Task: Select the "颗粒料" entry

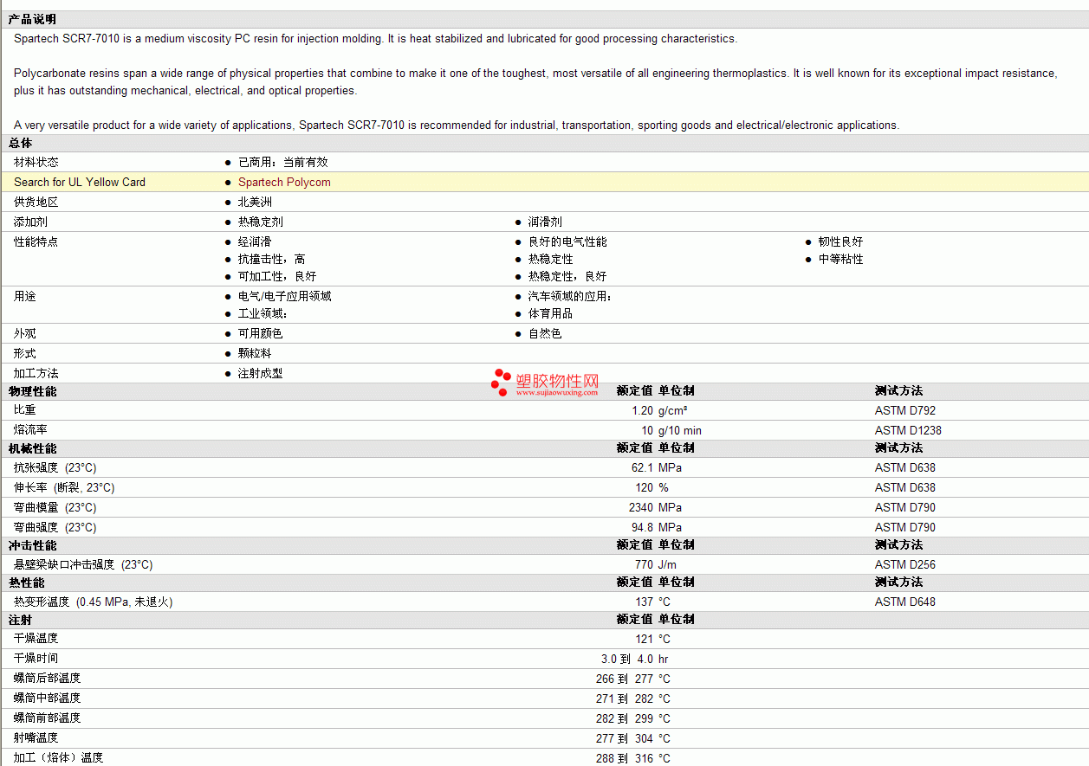Action: pyautogui.click(x=255, y=353)
